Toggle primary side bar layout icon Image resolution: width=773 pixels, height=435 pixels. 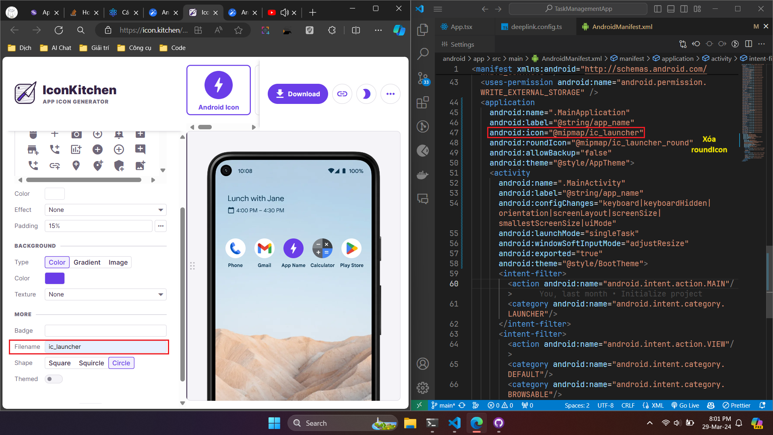coord(658,9)
